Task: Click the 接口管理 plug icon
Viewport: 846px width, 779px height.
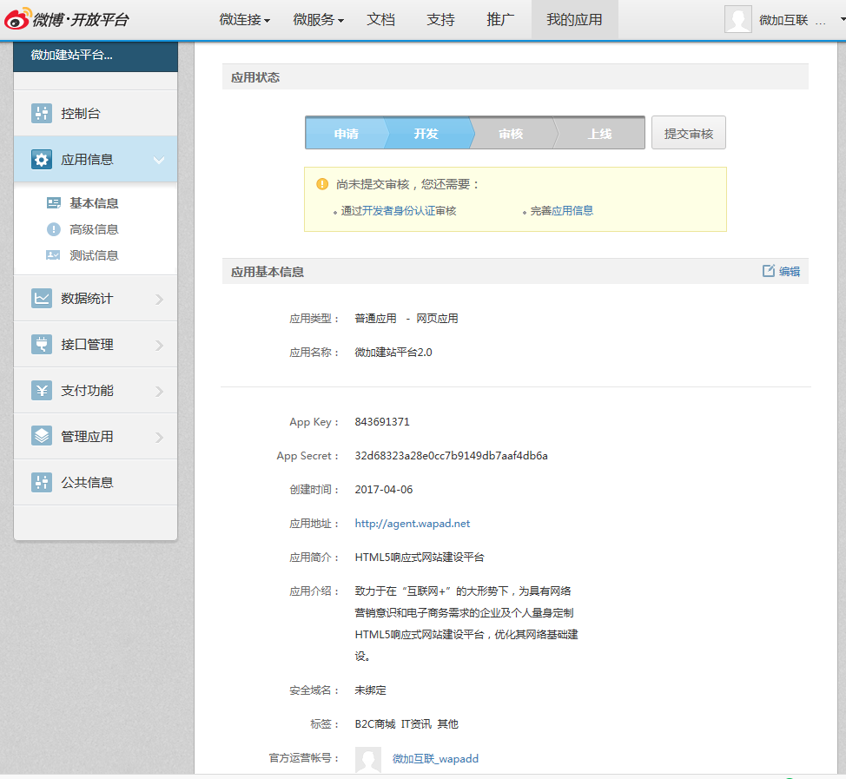Action: click(42, 345)
